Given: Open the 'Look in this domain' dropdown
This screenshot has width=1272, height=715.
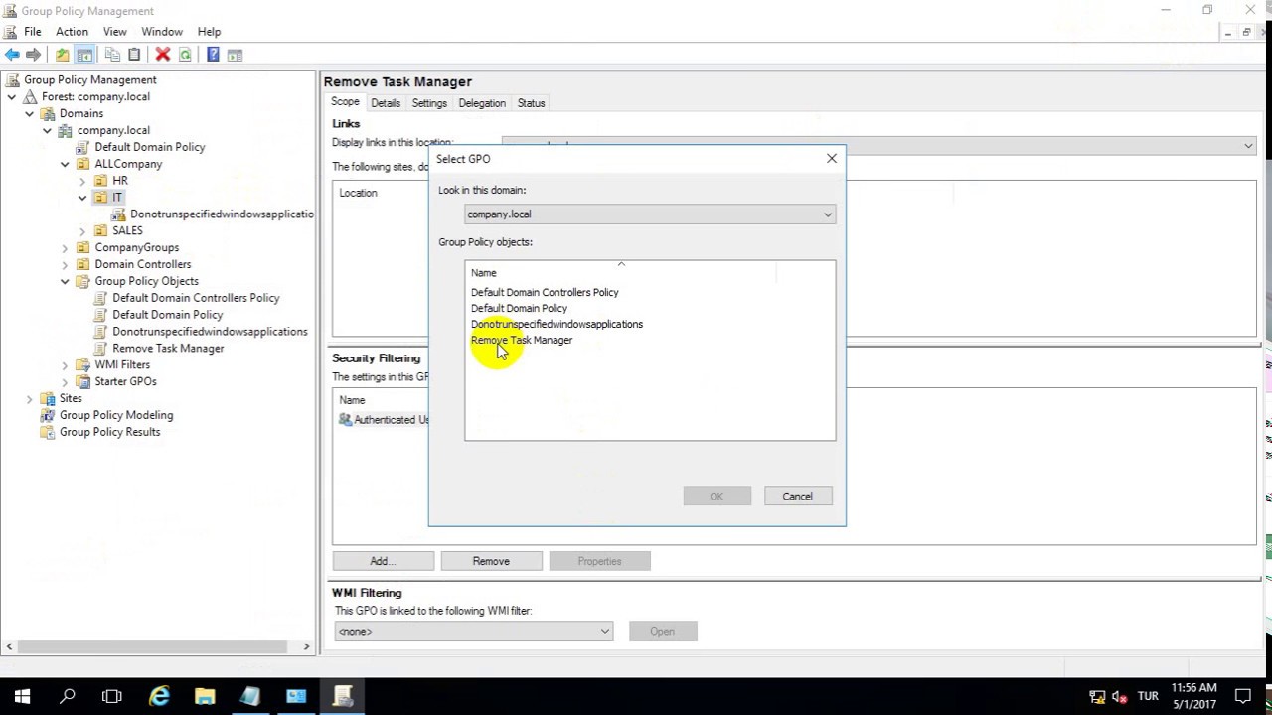Looking at the screenshot, I should [827, 214].
